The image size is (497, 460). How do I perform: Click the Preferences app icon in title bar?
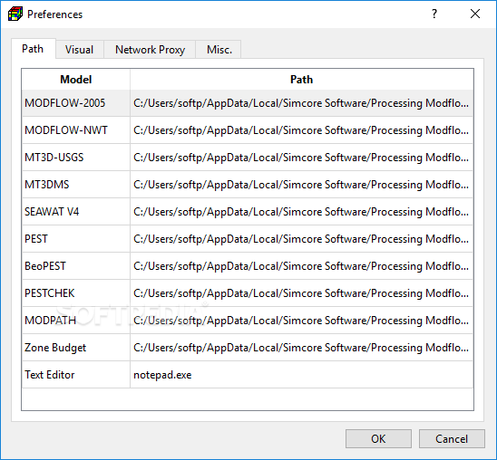pyautogui.click(x=15, y=14)
